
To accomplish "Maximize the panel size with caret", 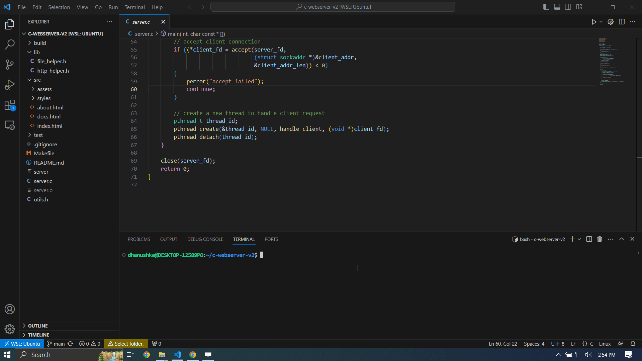I will point(622,239).
